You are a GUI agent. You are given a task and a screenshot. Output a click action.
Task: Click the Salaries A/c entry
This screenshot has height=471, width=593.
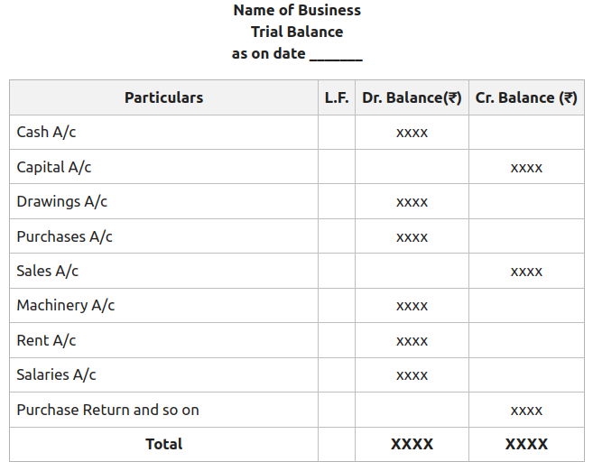pyautogui.click(x=56, y=374)
